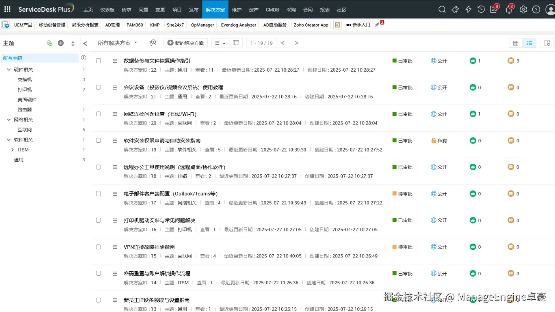The image size is (555, 312).
Task: Open the column chooser settings icon
Action: point(547,43)
